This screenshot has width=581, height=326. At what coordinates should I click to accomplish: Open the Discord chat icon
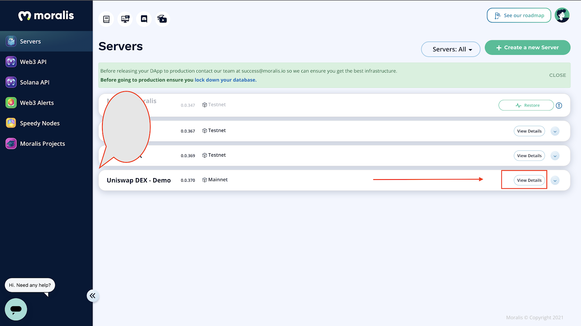(144, 19)
